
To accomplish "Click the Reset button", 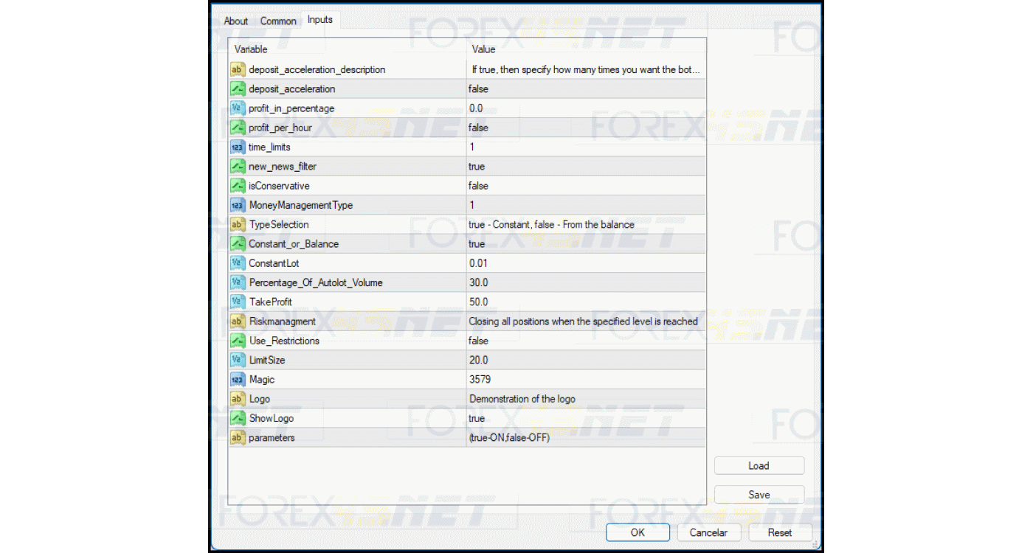I will [x=779, y=532].
